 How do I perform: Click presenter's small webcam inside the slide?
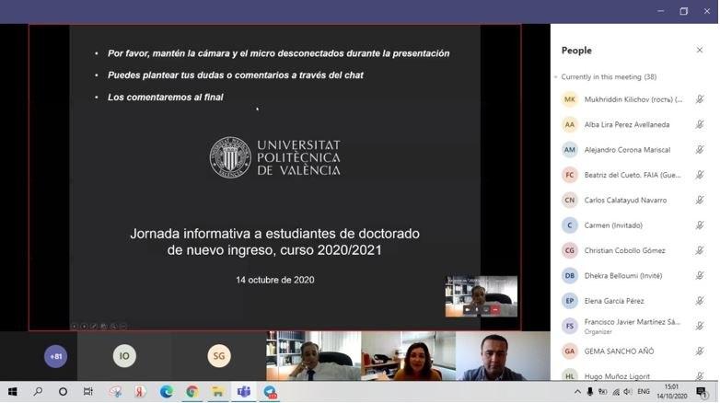pyautogui.click(x=481, y=295)
